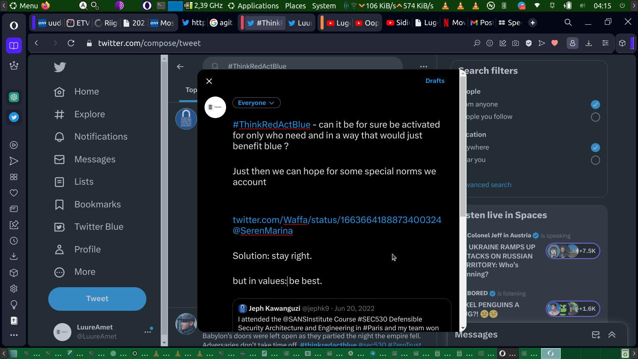
Task: Open the Menu launcher in top panel
Action: 24,6
